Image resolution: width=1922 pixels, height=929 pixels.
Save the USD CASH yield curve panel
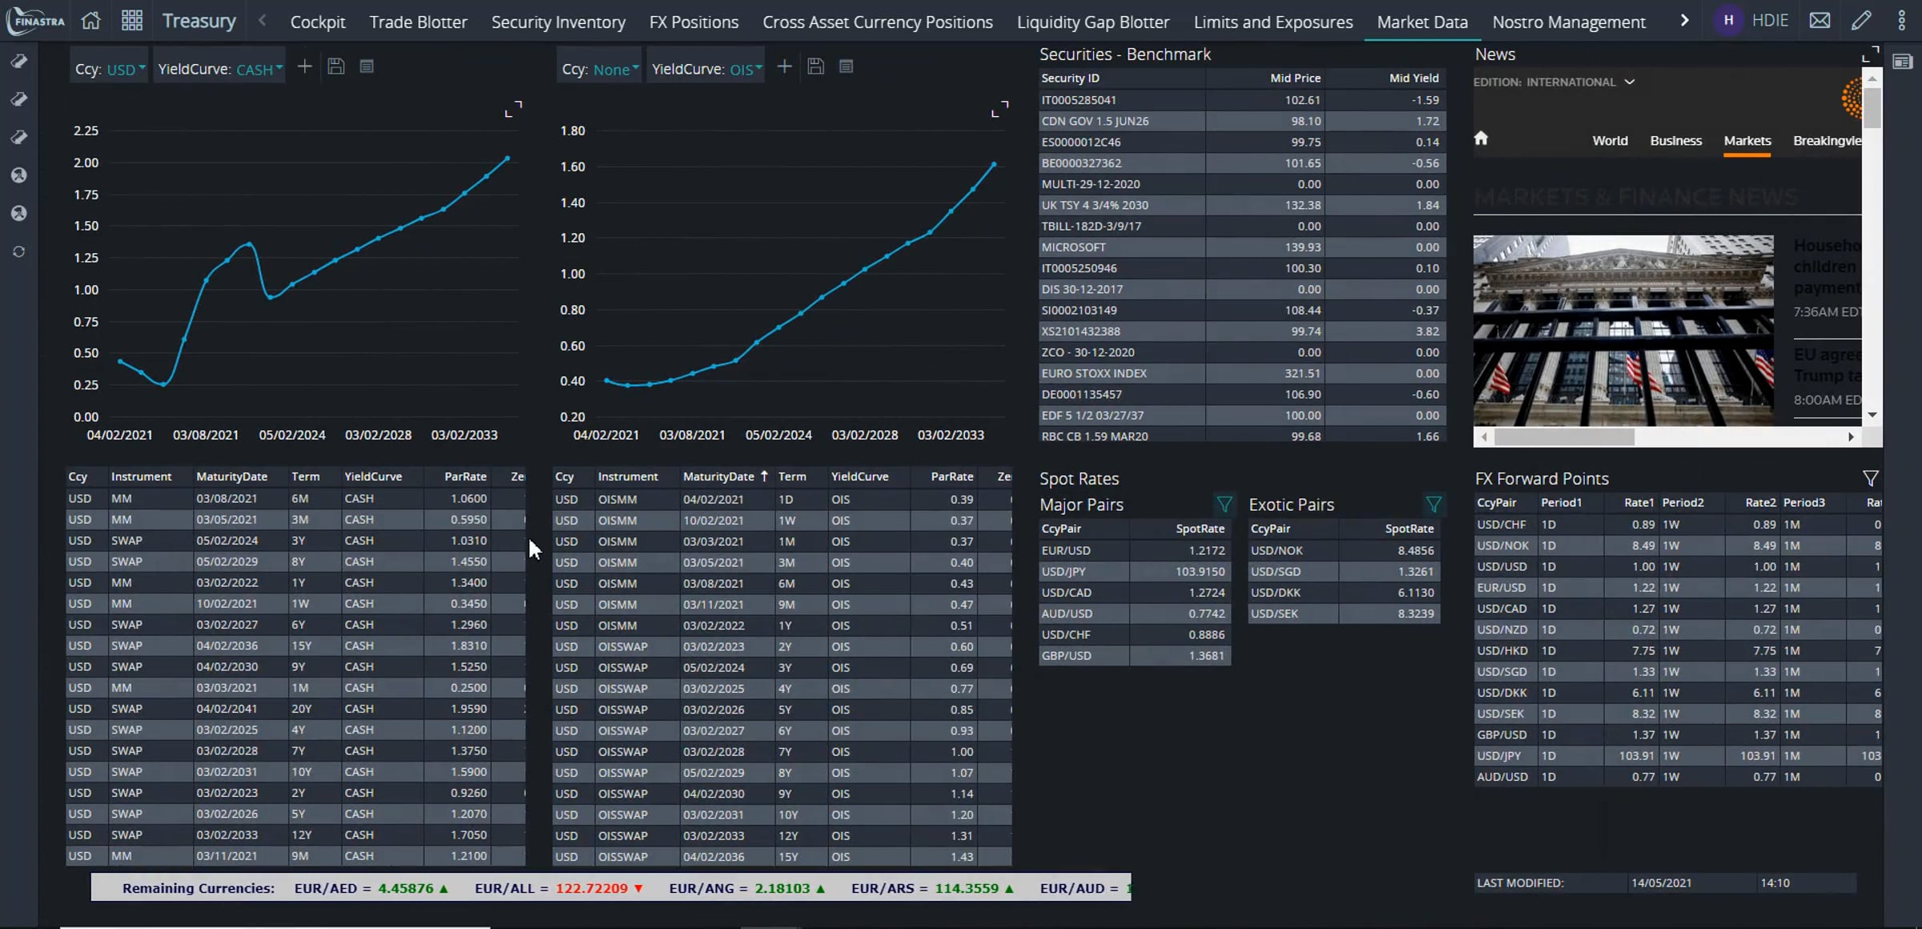point(336,67)
